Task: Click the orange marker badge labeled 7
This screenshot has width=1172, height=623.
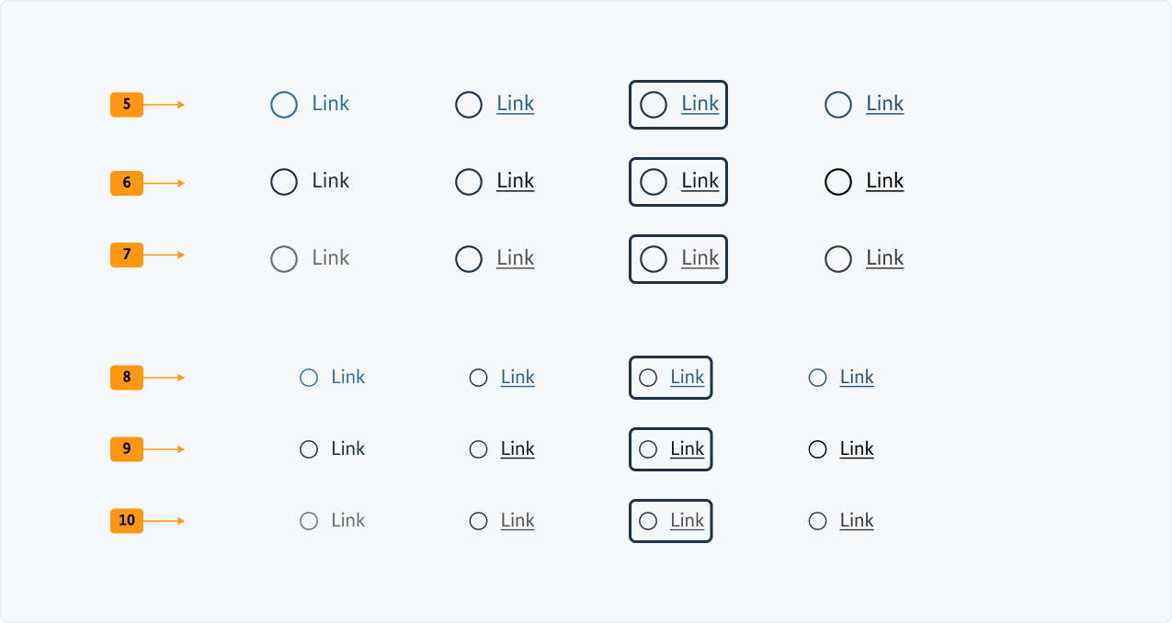Action: (x=126, y=255)
